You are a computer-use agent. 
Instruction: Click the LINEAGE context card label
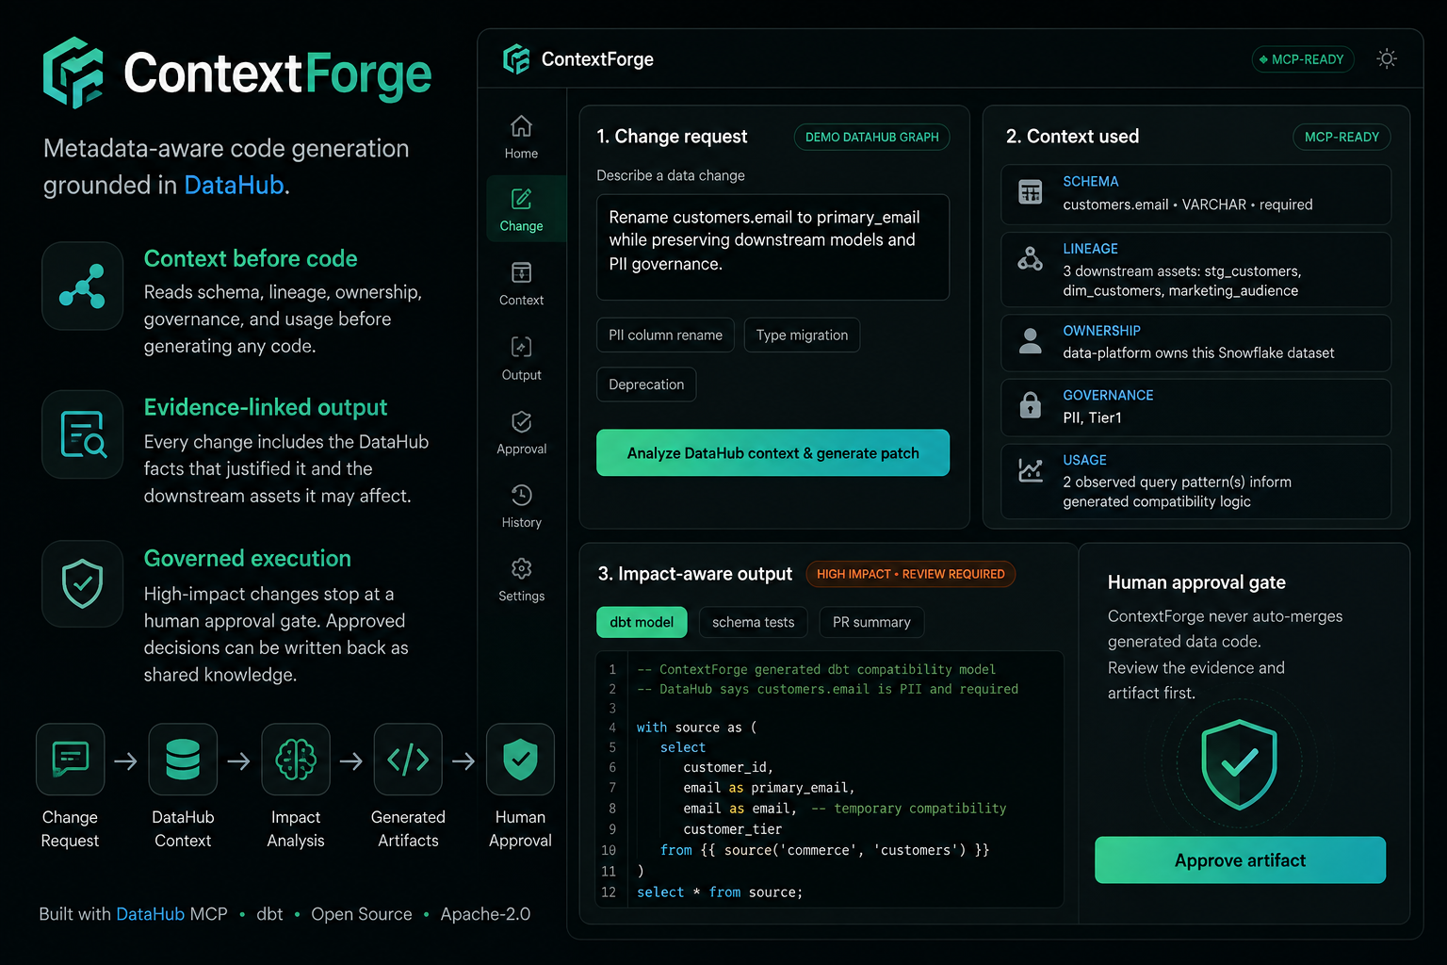[x=1090, y=249]
